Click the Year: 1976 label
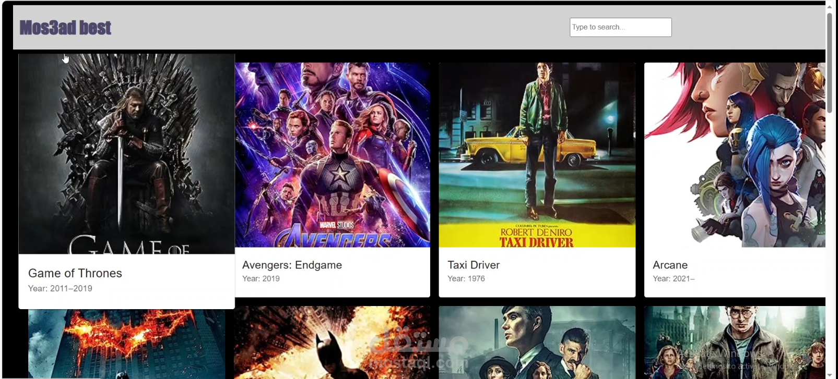838x379 pixels. pos(466,278)
